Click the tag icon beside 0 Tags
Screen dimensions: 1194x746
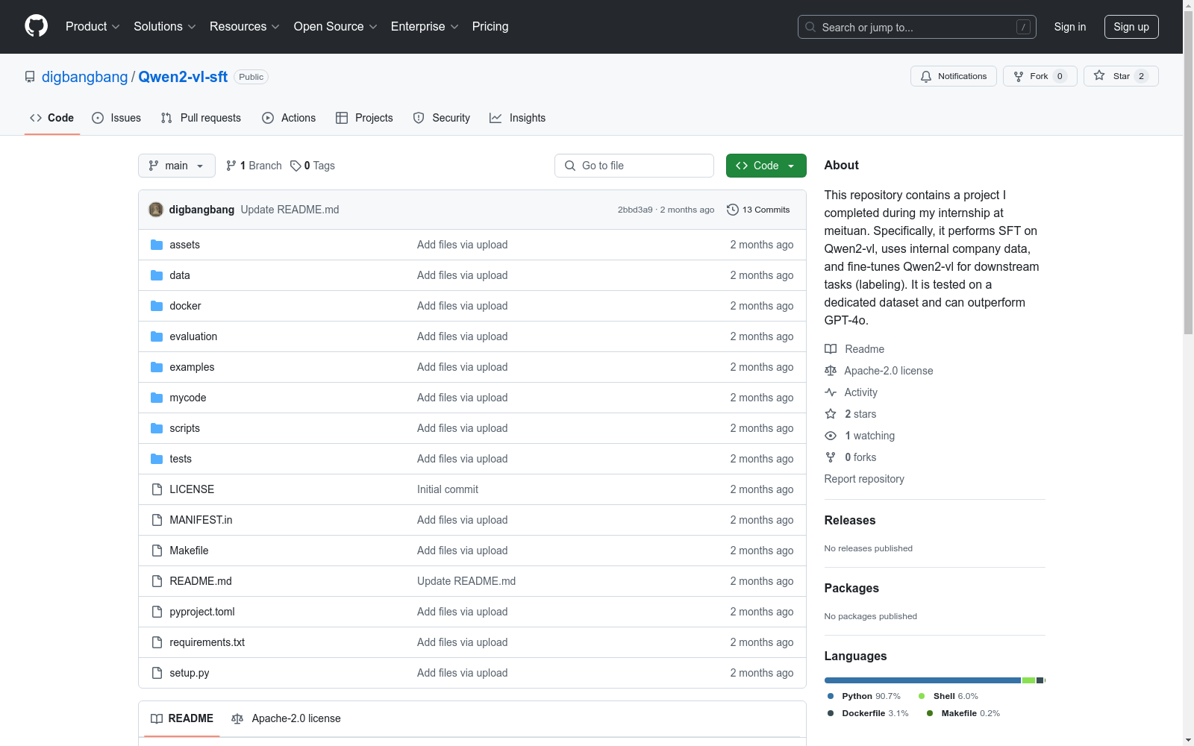[296, 166]
